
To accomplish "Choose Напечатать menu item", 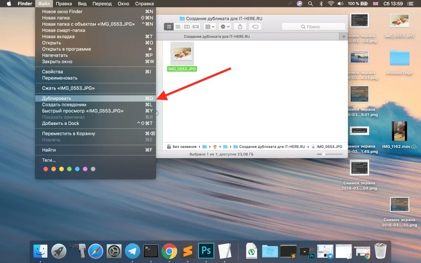I will pos(95,55).
